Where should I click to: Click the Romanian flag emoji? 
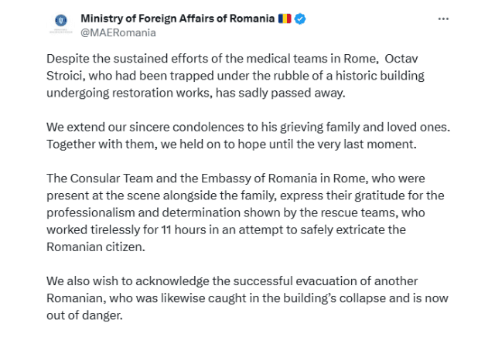285,19
